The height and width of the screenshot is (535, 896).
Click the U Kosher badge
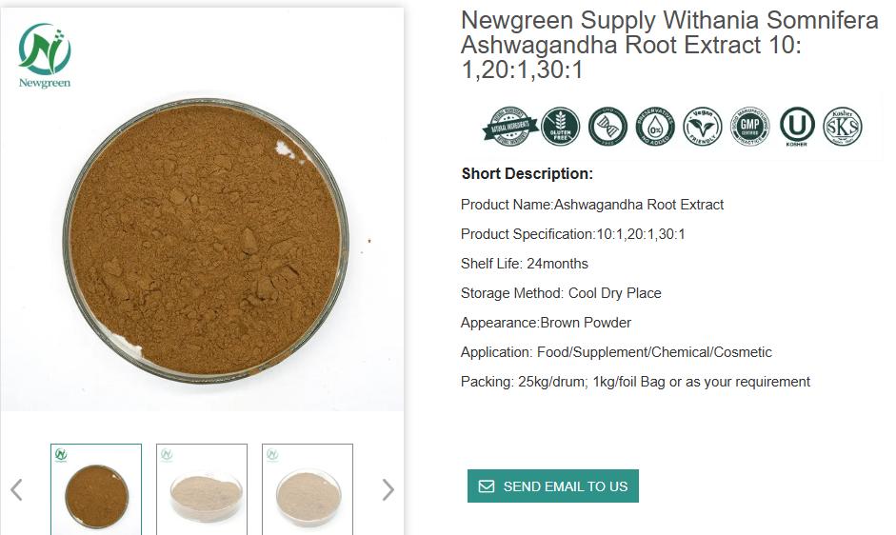pos(796,127)
